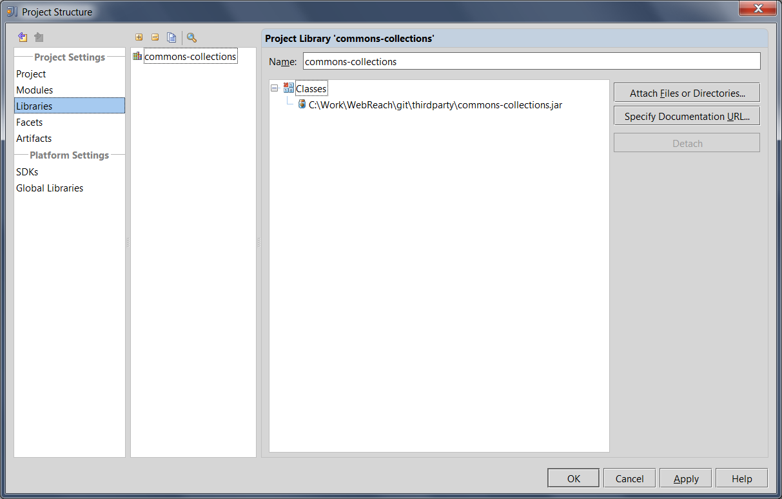Click the library icon beside commons-collections

(137, 56)
